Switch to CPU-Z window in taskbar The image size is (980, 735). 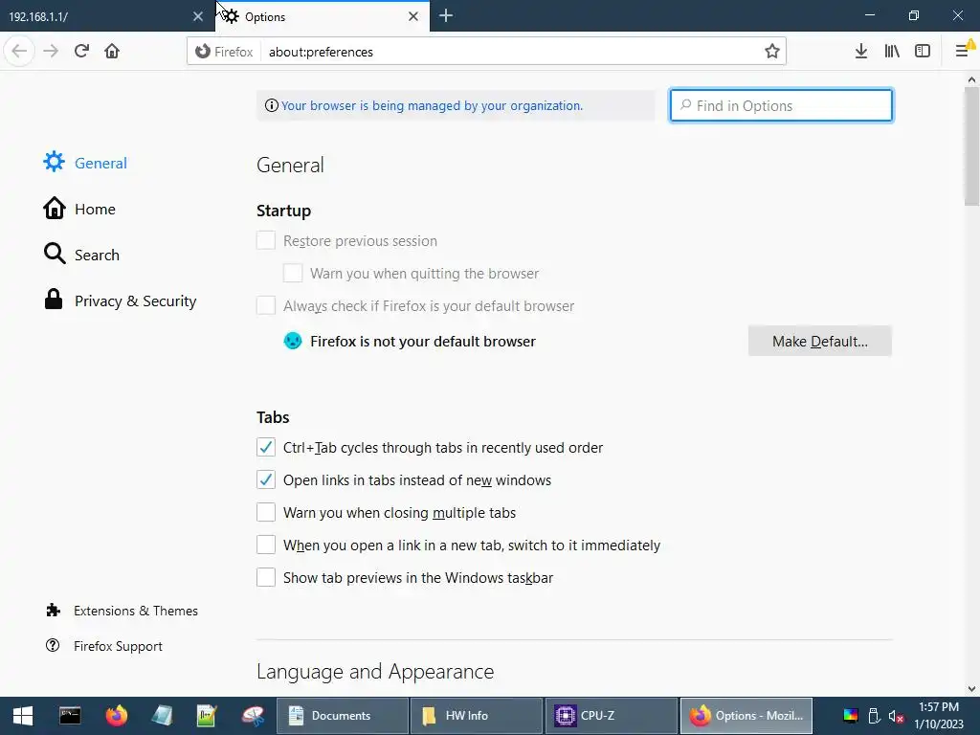point(612,716)
